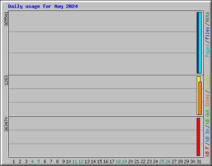This screenshot has height=166, width=212.
Task: Click the Hits legend label
Action: (x=207, y=17)
